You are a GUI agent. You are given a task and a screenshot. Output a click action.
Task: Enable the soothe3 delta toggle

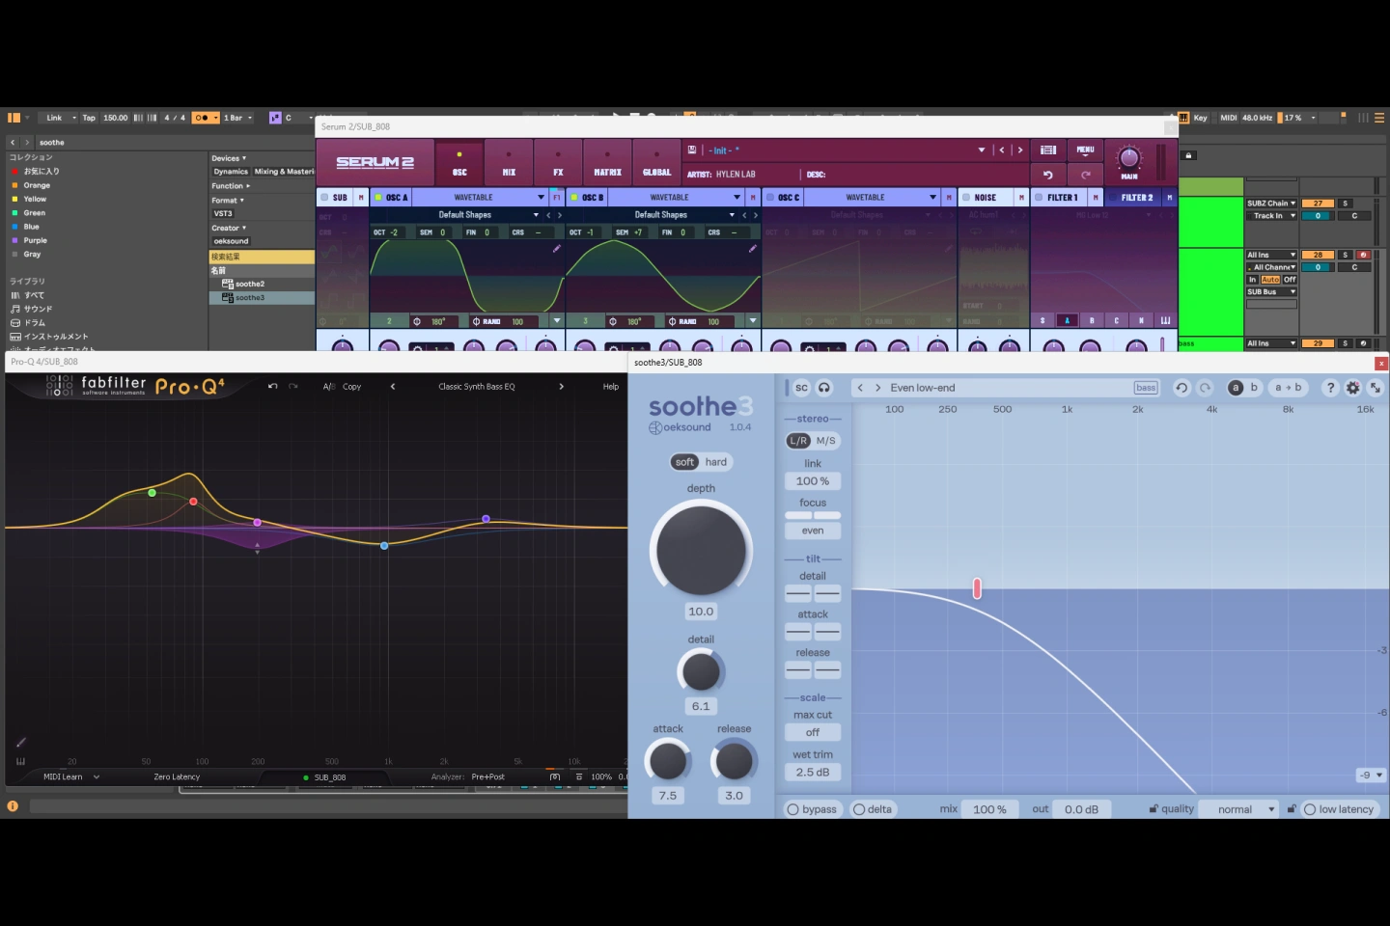[x=873, y=809]
